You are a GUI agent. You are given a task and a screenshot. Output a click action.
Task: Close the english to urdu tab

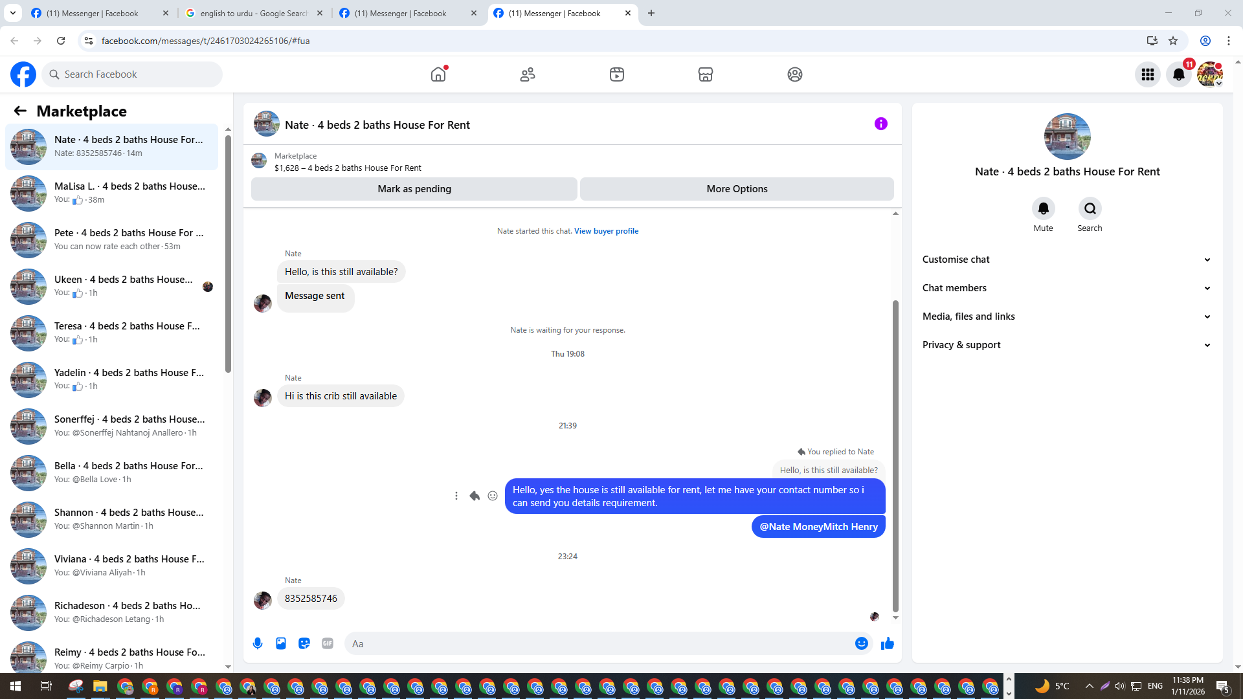(320, 13)
